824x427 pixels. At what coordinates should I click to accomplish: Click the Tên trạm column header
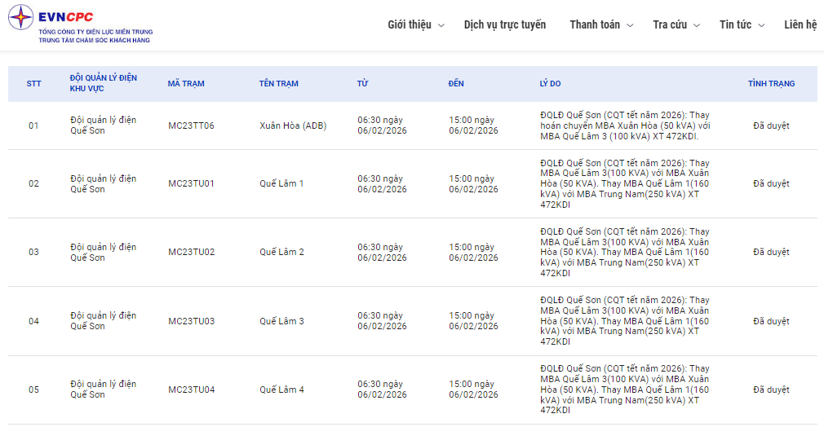pos(279,84)
